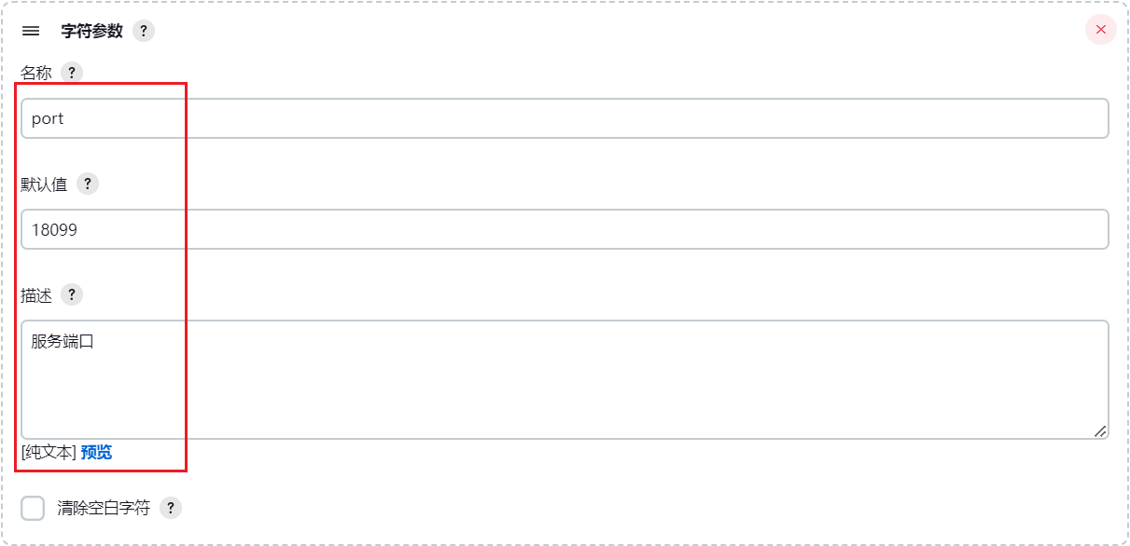Click the 清除空白字符 label text

(x=103, y=508)
